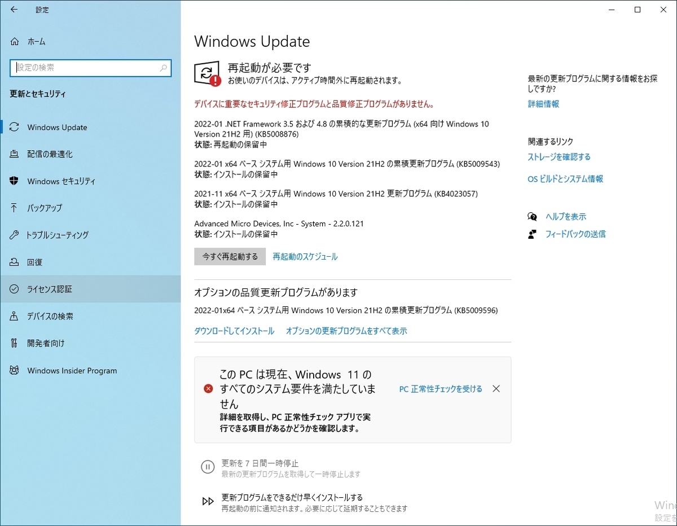677x526 pixels.
Task: Open Windows Insider Program page
Action: pos(90,370)
